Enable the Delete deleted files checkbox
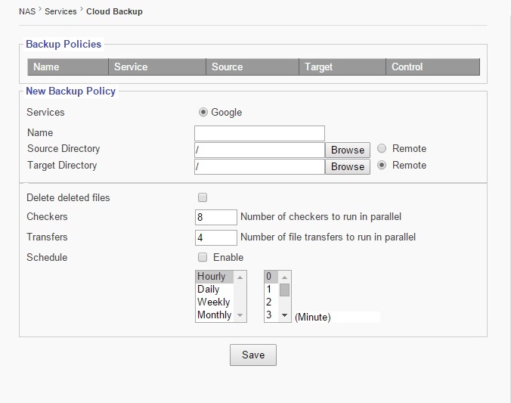Viewport: 511px width, 403px height. coord(203,197)
